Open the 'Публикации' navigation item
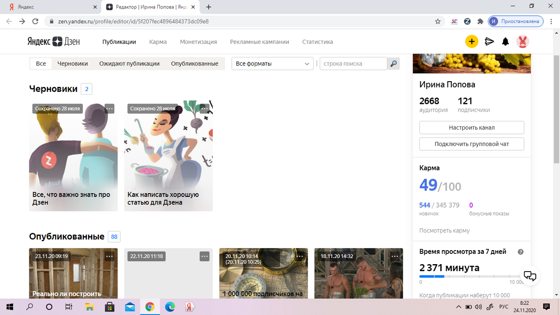 [x=119, y=42]
